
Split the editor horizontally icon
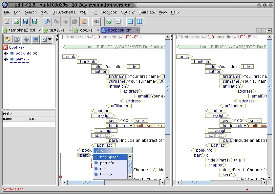pos(130,22)
